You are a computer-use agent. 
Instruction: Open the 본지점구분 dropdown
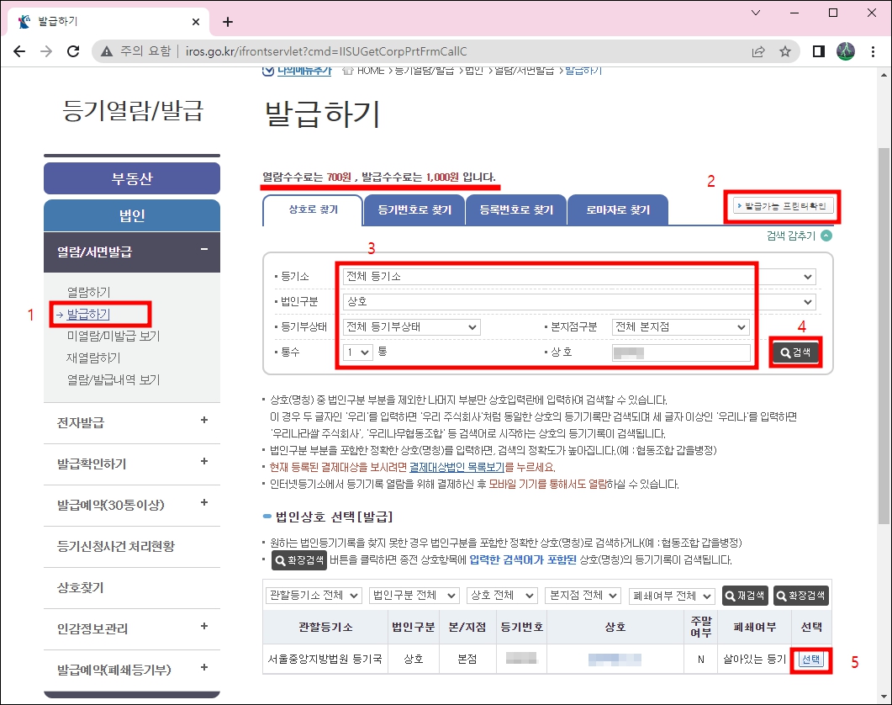tap(681, 327)
